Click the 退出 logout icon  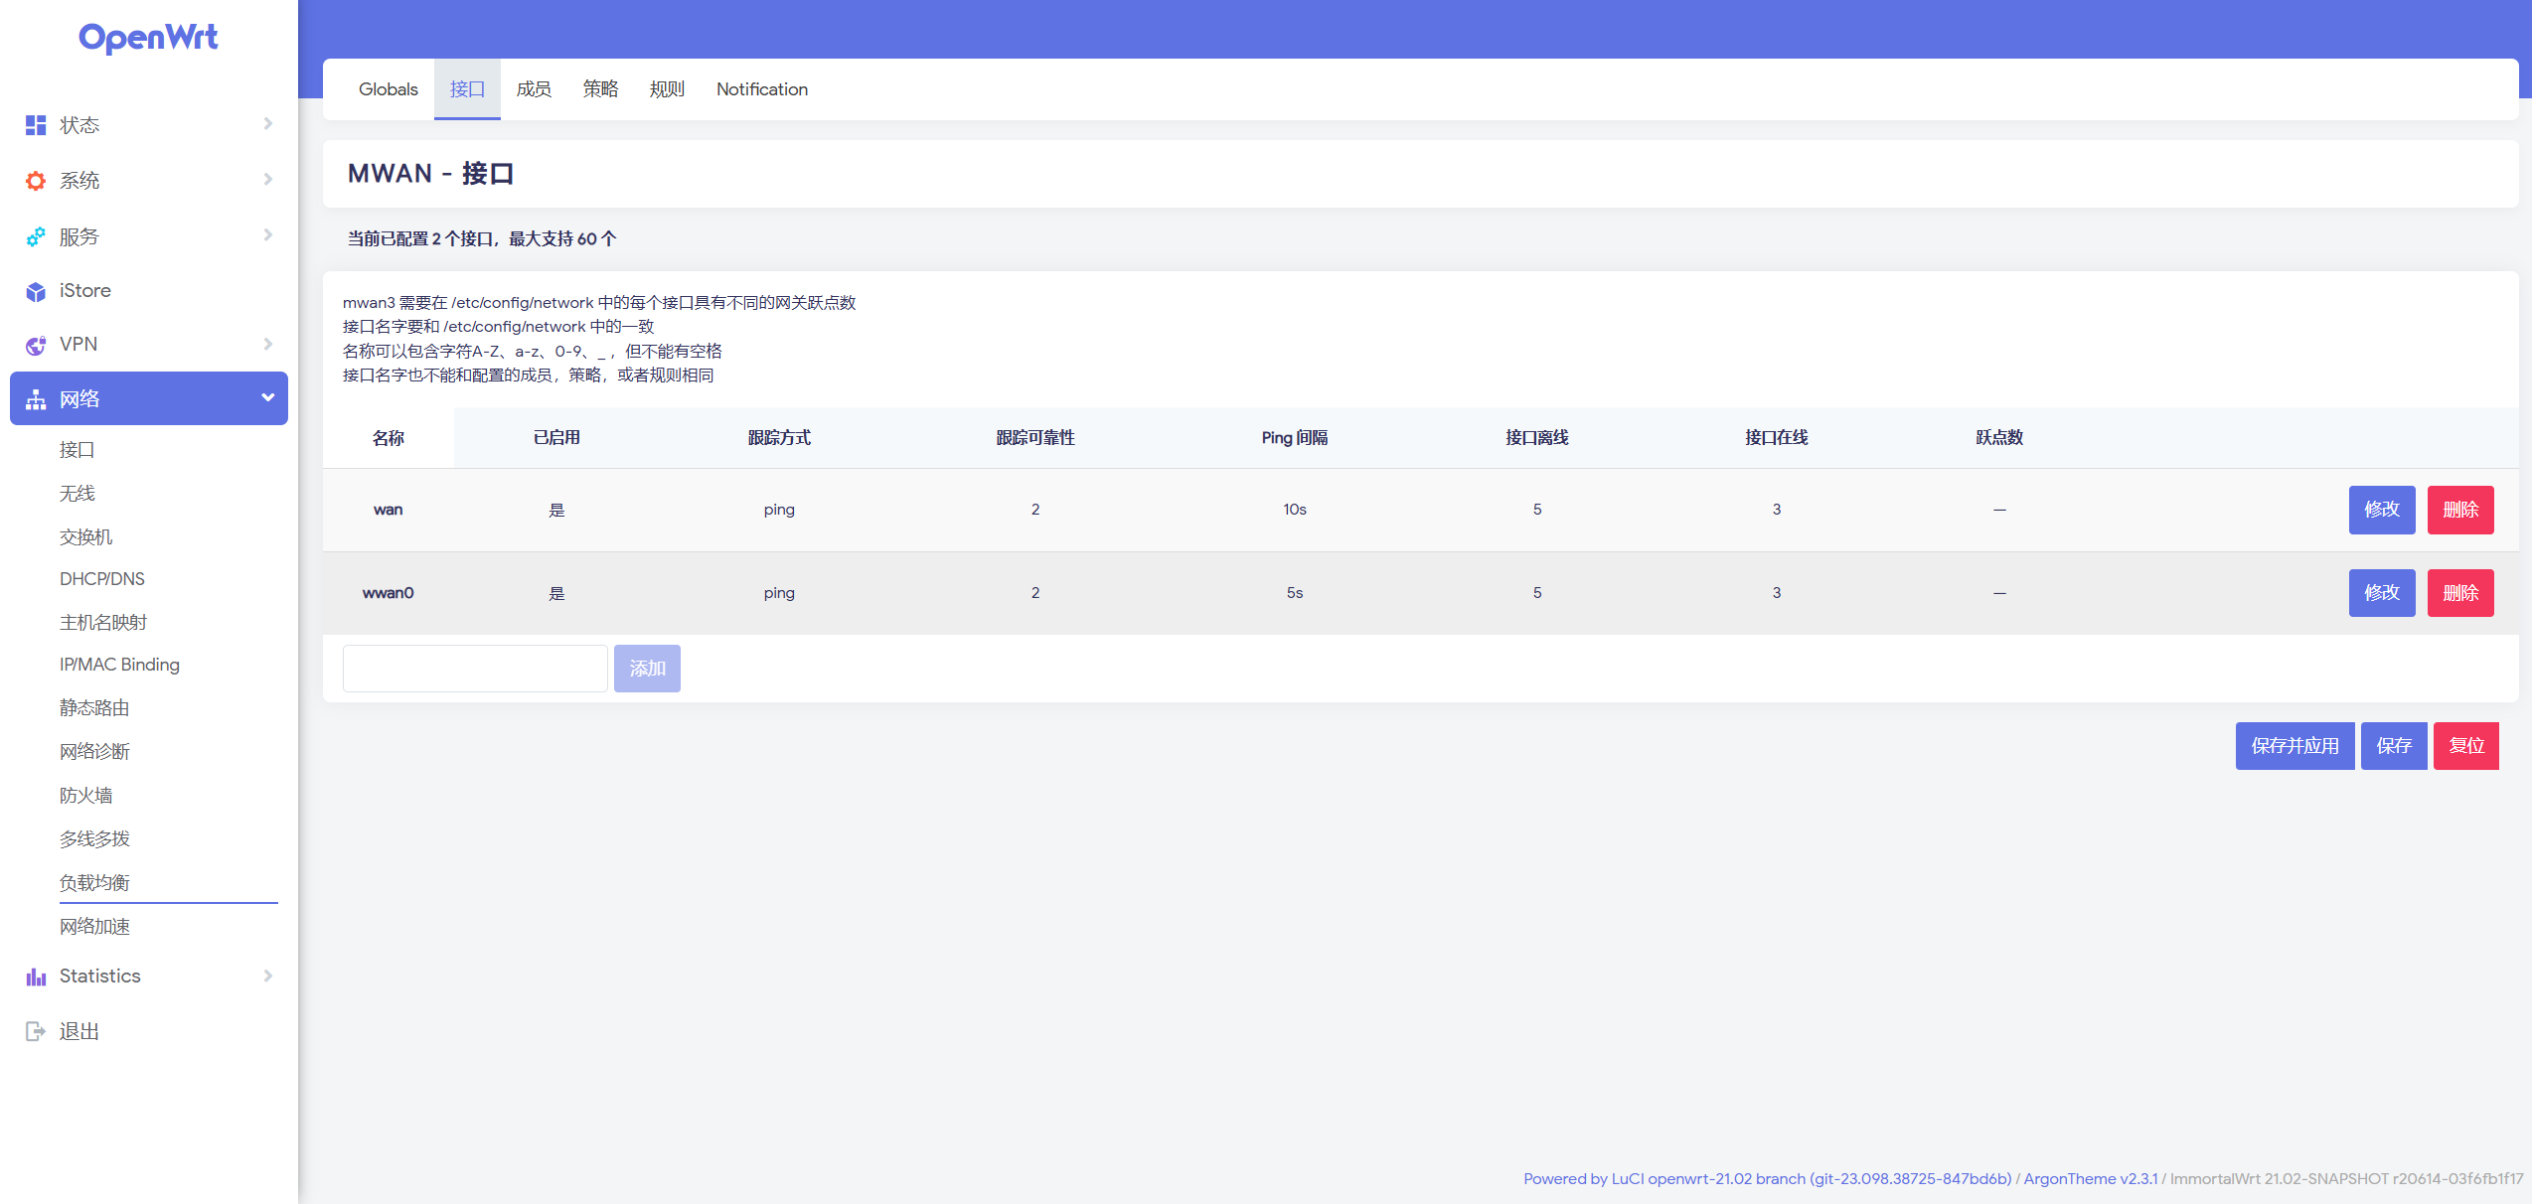[36, 1031]
